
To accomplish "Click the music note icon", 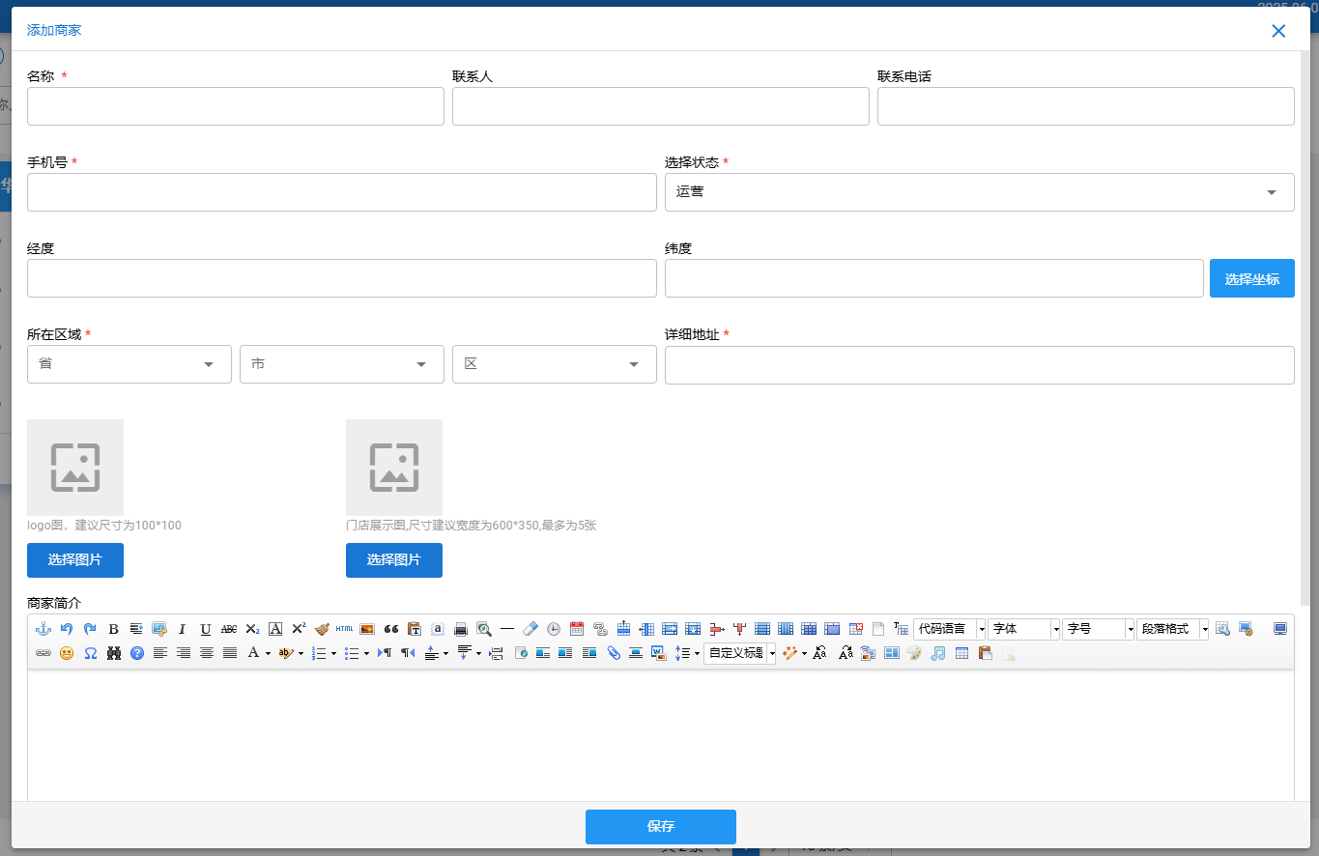I will click(x=937, y=653).
